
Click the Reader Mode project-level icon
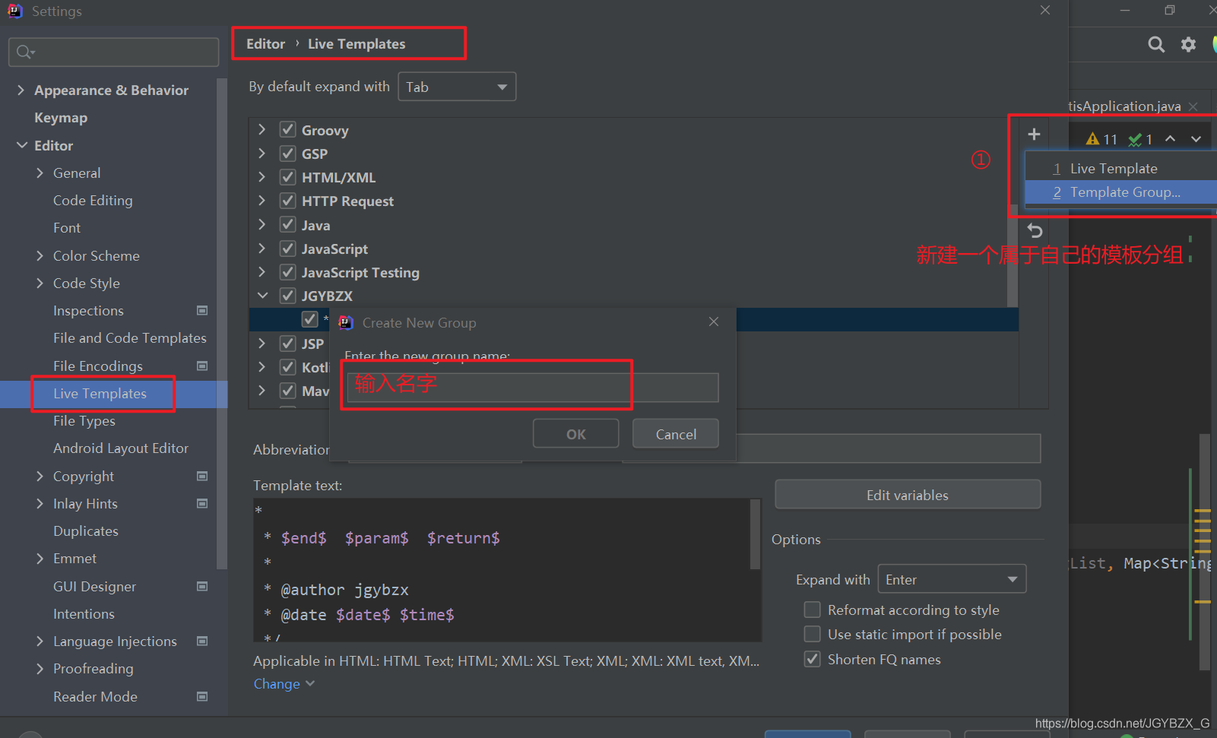click(202, 696)
